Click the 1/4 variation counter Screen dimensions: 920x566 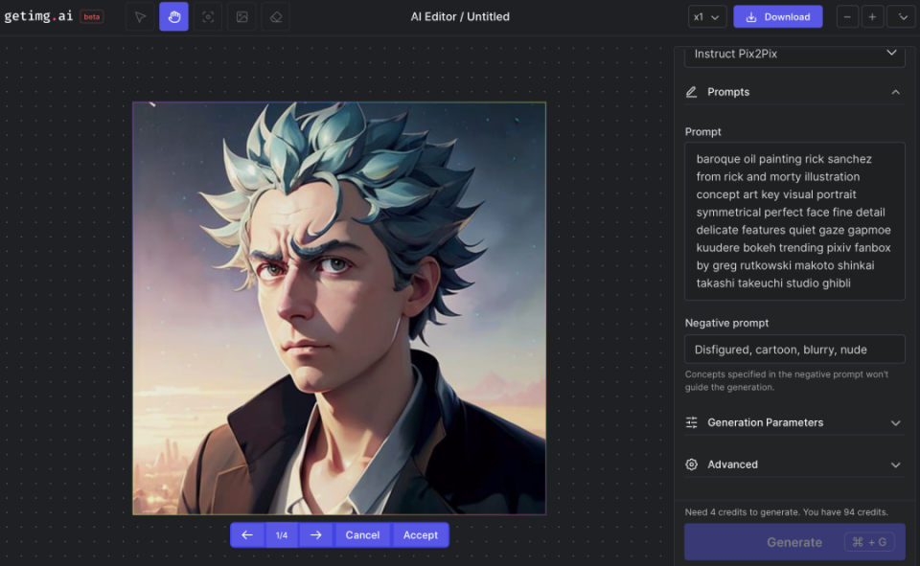[x=282, y=535]
